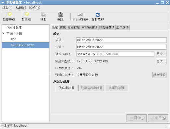Click the 設為預設 button

point(159,75)
